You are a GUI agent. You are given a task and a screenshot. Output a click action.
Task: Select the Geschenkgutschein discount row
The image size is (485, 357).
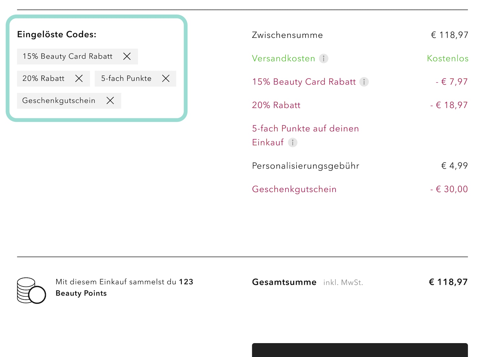[x=294, y=189]
